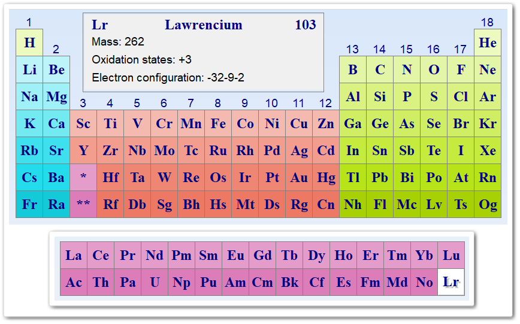Click atomic number 103 in info panel
This screenshot has height=324, width=520.
306,25
